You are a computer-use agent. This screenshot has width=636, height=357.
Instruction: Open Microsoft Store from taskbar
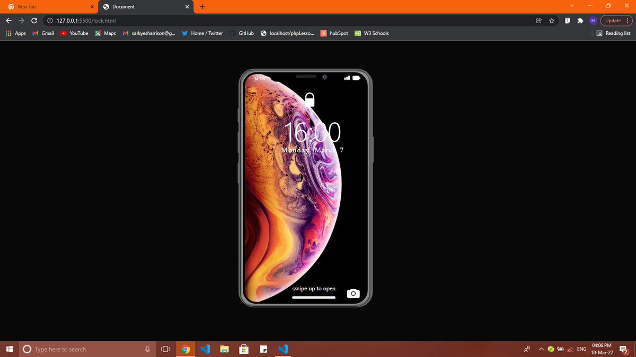[244, 349]
